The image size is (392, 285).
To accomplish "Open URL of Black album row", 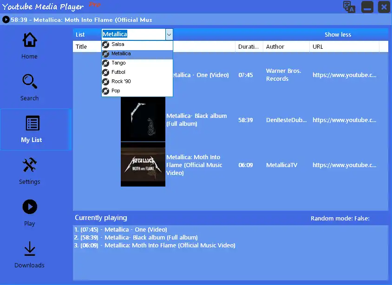I will point(344,120).
